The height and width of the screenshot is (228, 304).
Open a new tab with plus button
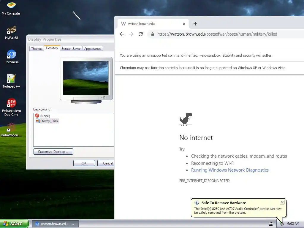195,24
